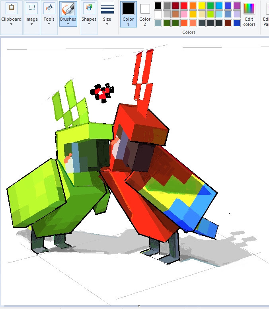Viewport: 269px width, 309px height.
Task: Choose the dark green custom swatch
Action: click(167, 23)
